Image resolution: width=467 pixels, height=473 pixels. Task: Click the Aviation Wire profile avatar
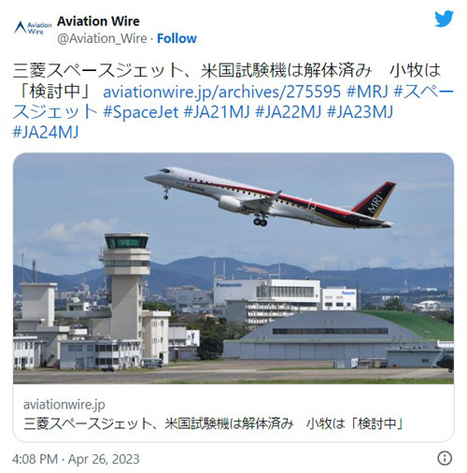33,28
